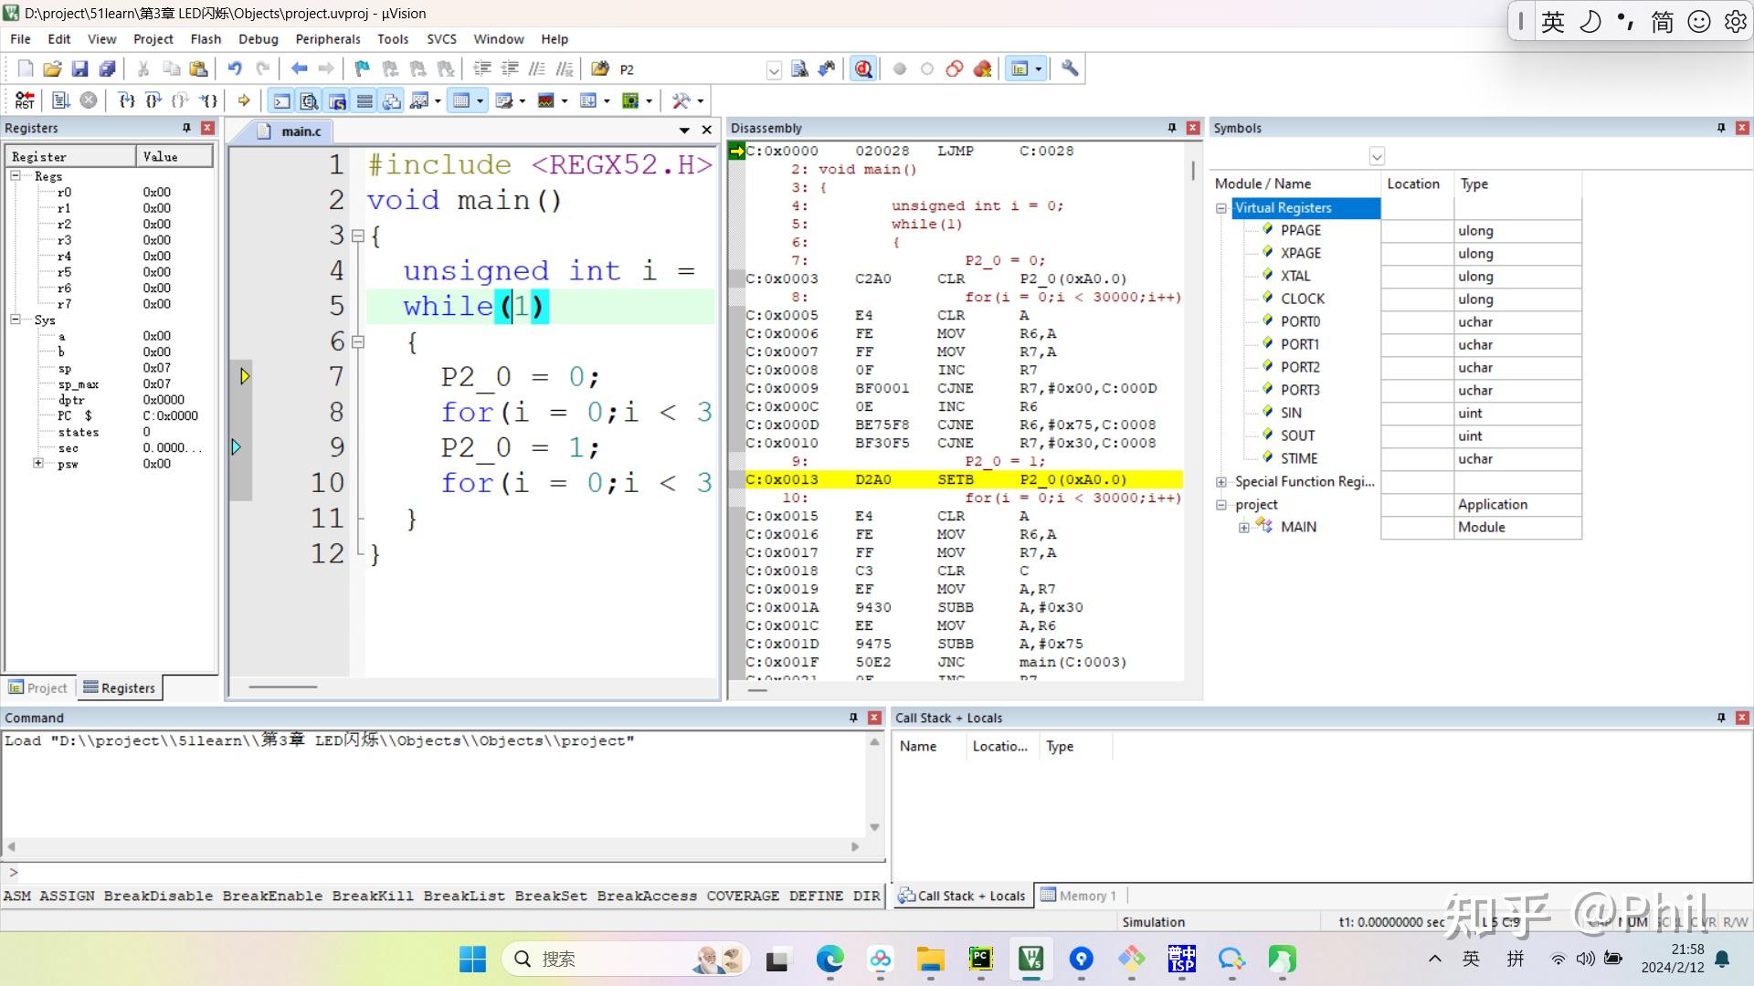Click the CPU Reset (RST) icon

click(x=25, y=100)
